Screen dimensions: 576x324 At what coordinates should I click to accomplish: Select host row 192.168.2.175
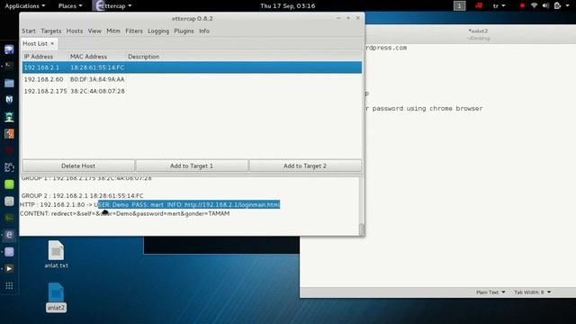(192, 91)
